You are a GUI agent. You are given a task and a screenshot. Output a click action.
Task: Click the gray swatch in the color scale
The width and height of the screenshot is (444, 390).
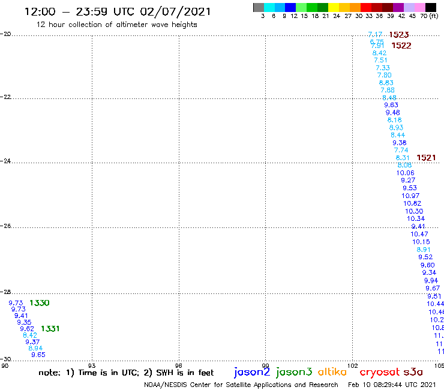coord(259,7)
